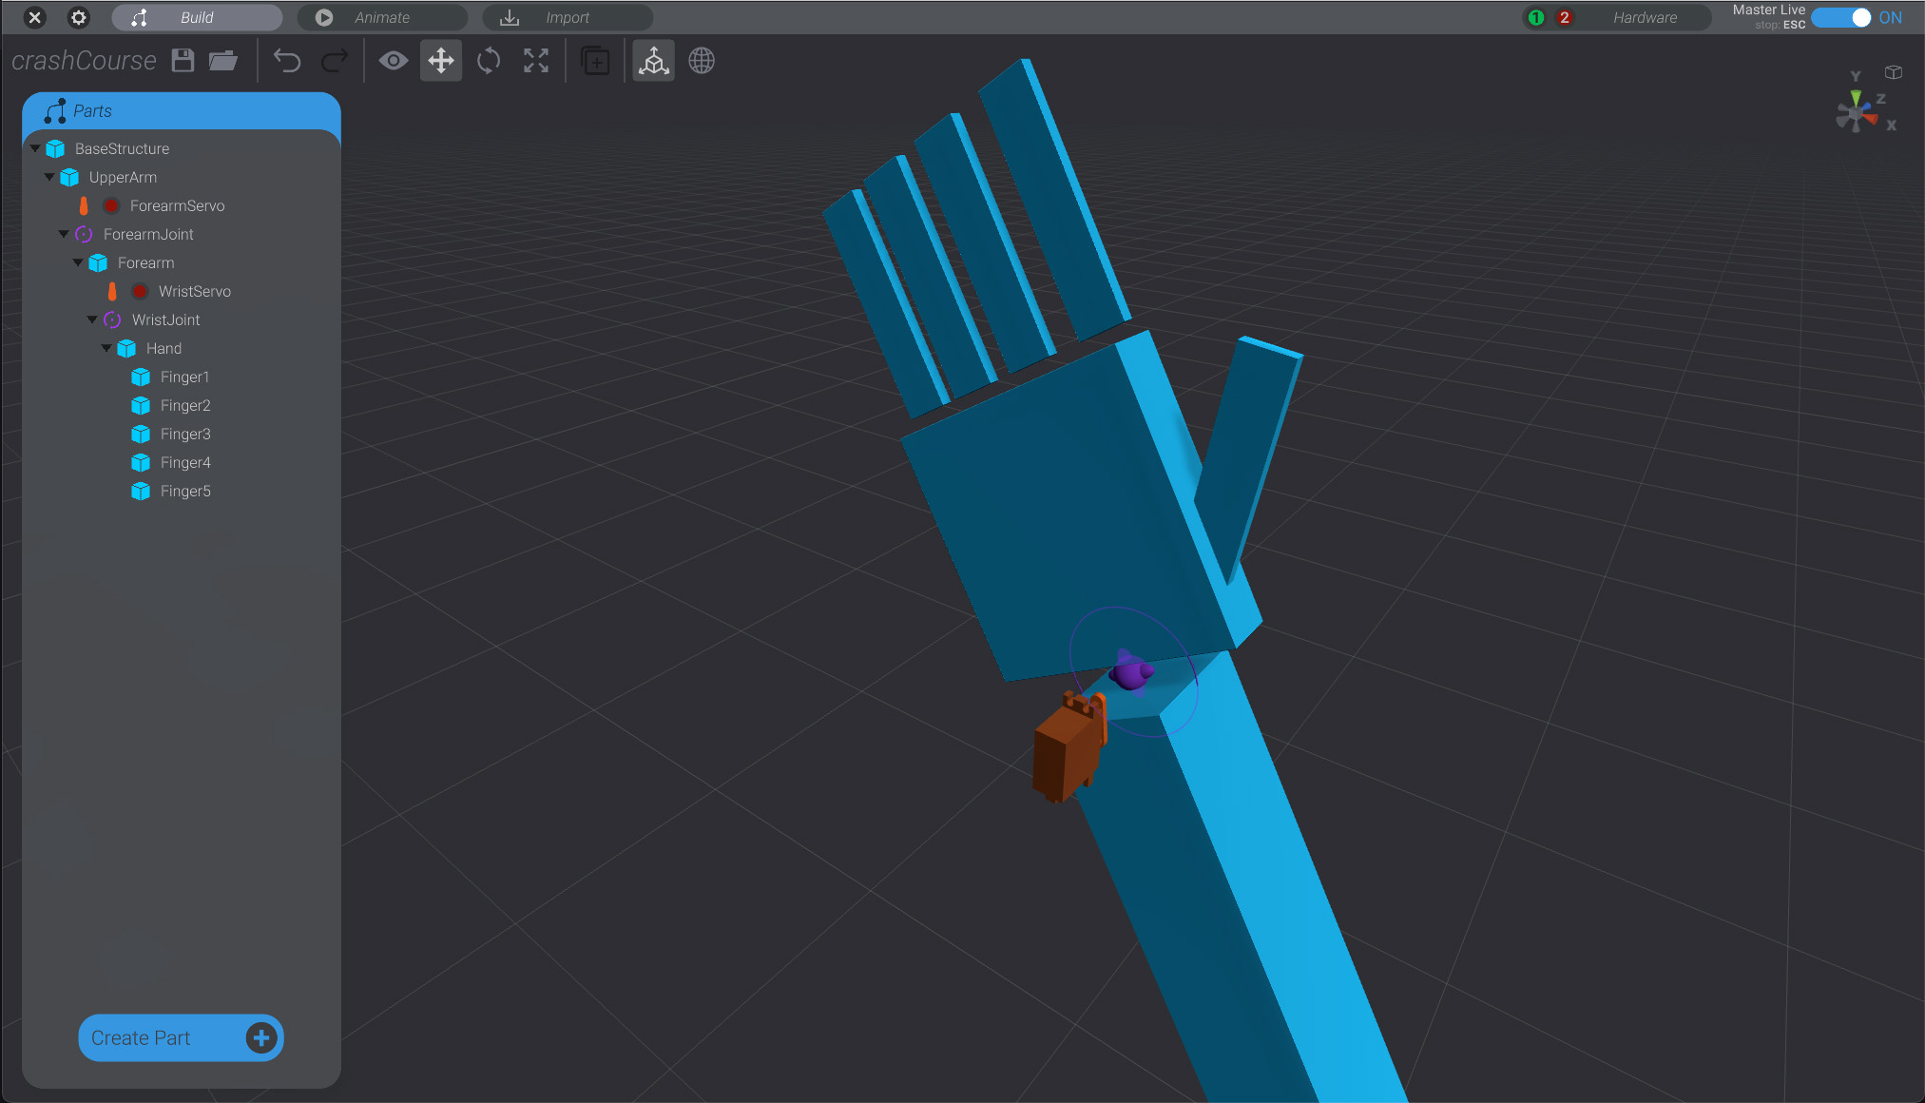1925x1103 pixels.
Task: Toggle local axis orientation mode
Action: tap(653, 60)
